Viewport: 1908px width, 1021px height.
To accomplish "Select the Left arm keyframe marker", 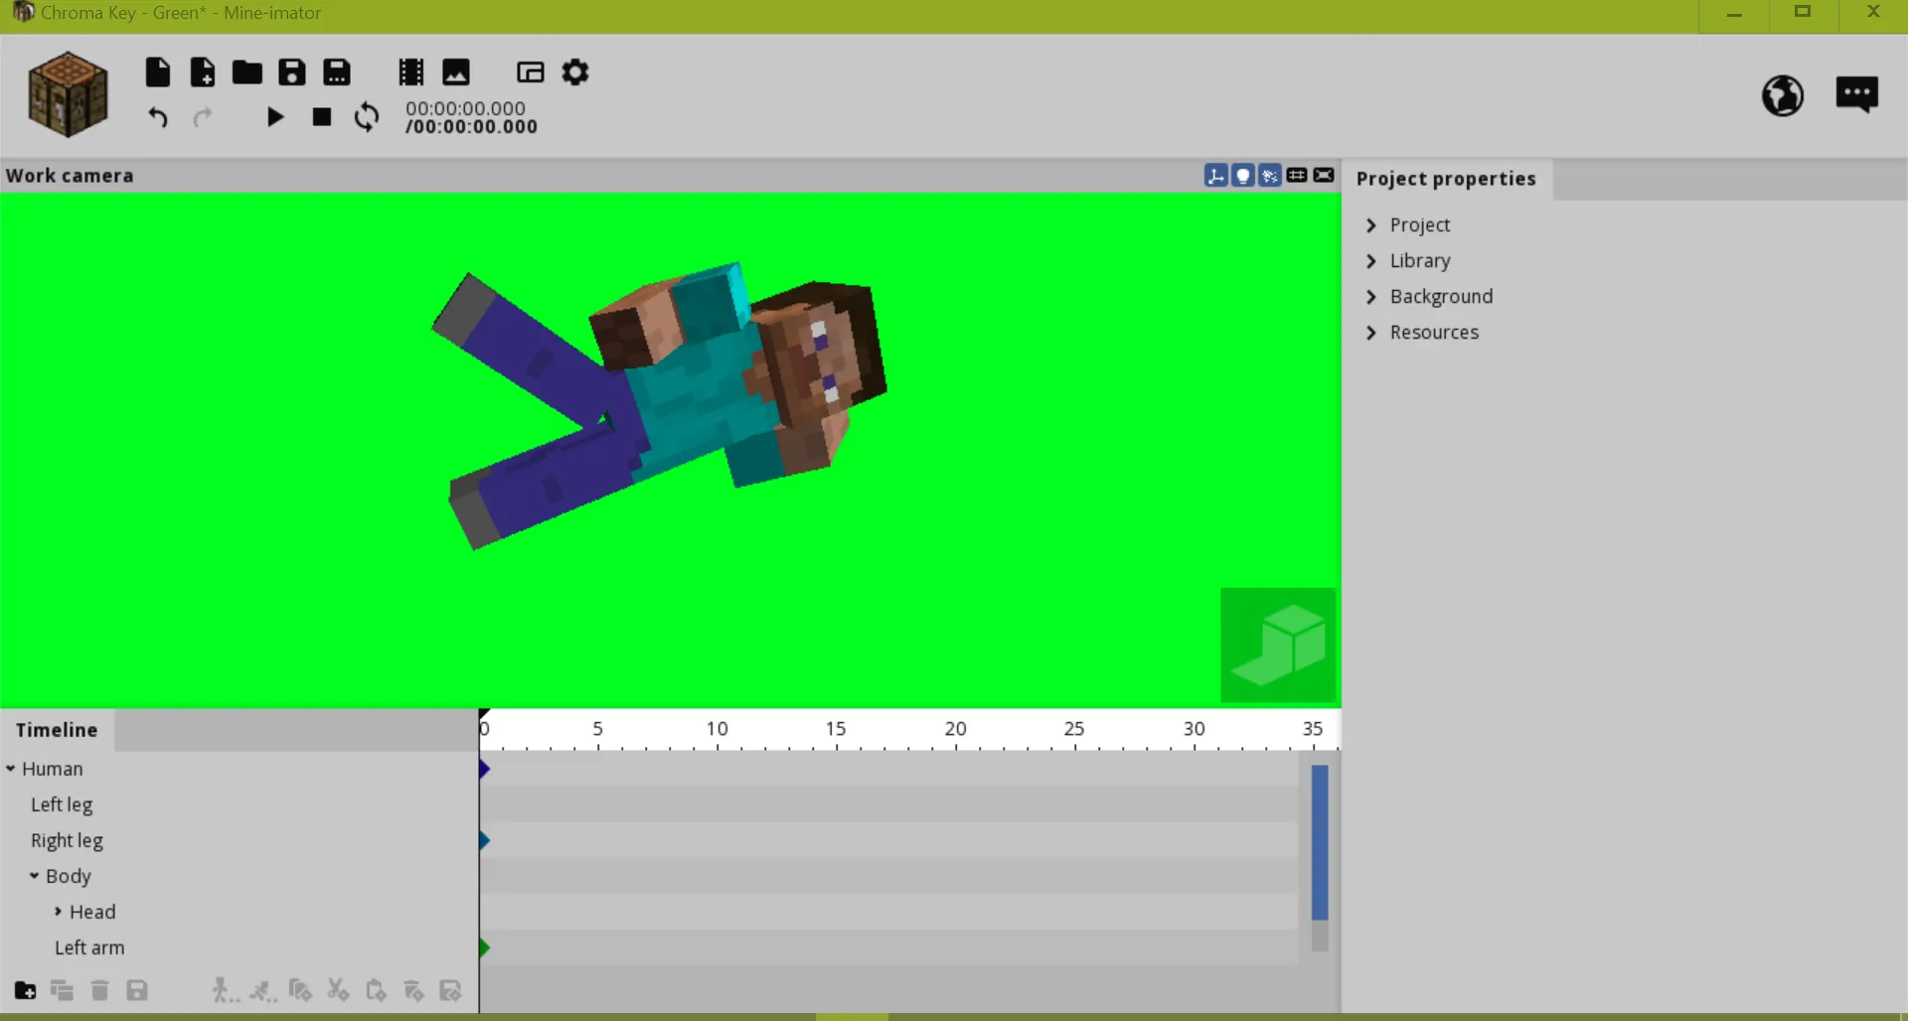I will click(484, 948).
